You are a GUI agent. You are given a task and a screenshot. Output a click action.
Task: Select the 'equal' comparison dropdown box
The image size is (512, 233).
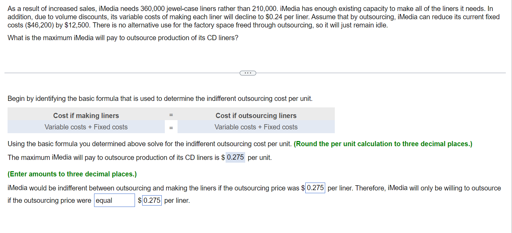click(114, 200)
